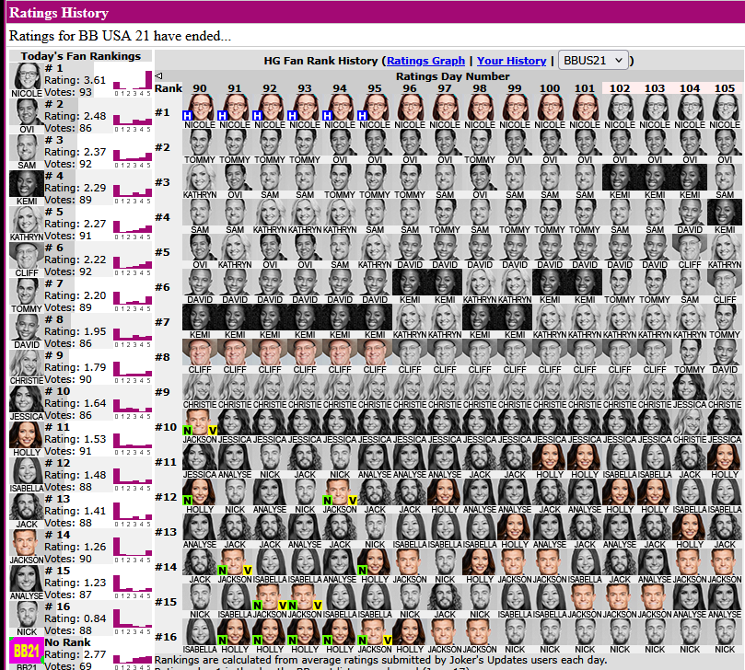Click Tommy's photo at rank #2, day 98
Image resolution: width=745 pixels, height=670 pixels.
[x=480, y=142]
